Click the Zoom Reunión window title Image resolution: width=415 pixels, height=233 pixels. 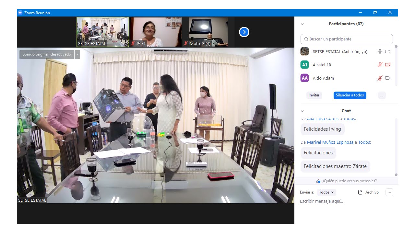[x=37, y=13]
